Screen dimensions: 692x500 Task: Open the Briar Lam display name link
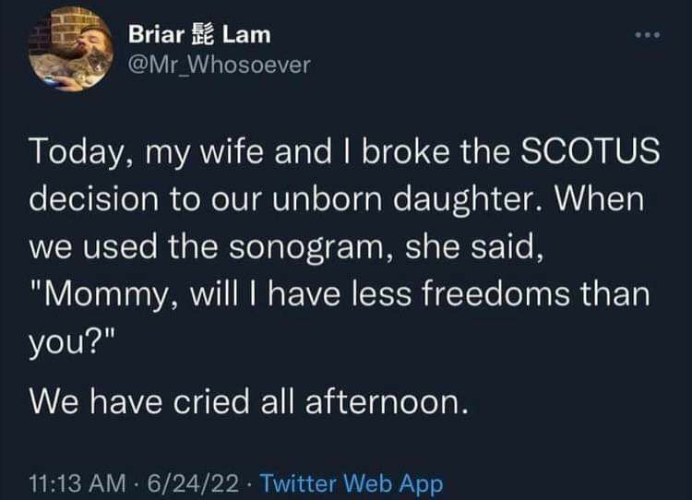(x=199, y=35)
